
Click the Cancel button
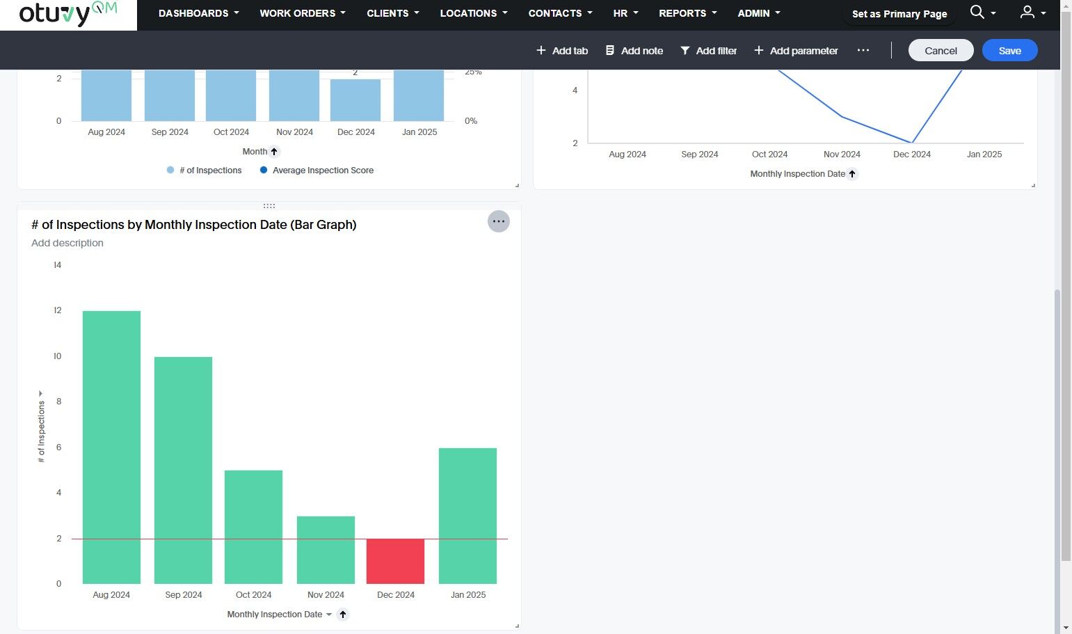(941, 50)
